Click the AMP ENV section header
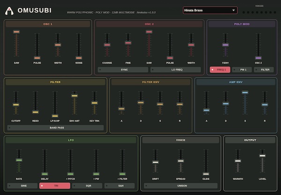281x195 pixels. coord(236,82)
